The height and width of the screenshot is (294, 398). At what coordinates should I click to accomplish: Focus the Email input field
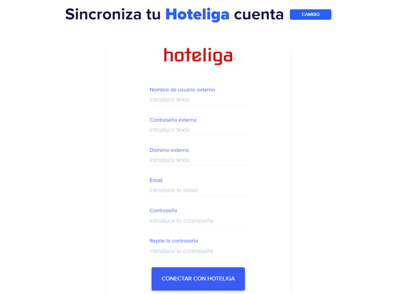pos(198,190)
